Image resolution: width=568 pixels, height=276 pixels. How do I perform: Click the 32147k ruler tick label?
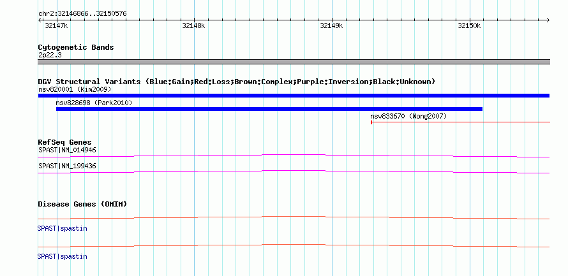tap(56, 25)
